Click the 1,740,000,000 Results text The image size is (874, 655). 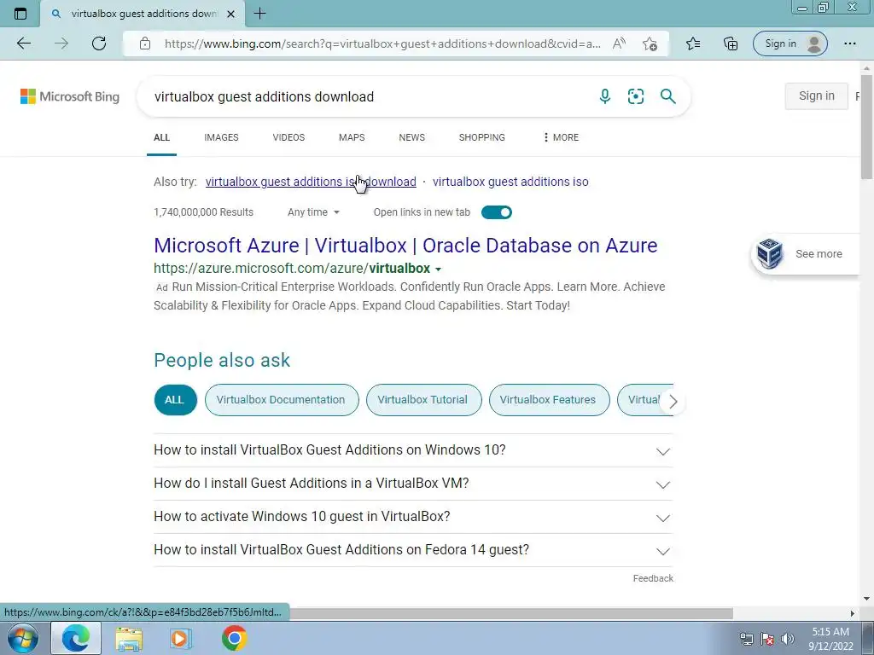point(203,212)
